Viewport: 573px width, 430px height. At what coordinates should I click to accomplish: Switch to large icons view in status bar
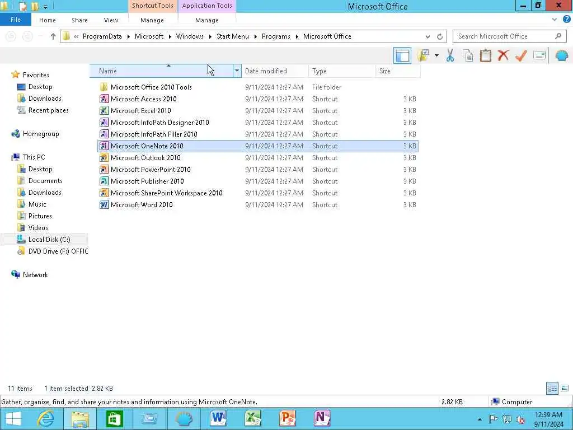click(x=565, y=389)
